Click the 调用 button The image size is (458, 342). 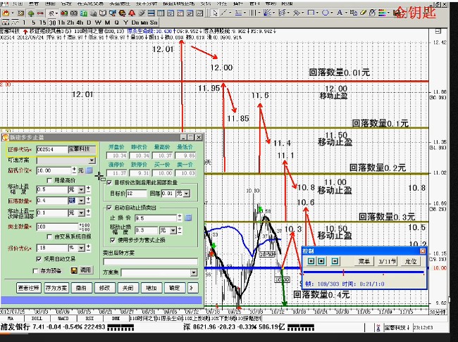pos(85,270)
